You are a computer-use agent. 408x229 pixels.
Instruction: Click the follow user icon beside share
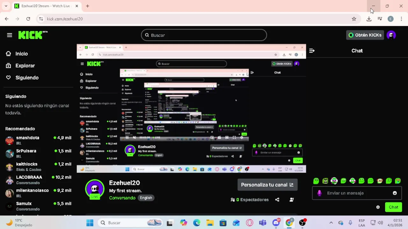pos(292,200)
